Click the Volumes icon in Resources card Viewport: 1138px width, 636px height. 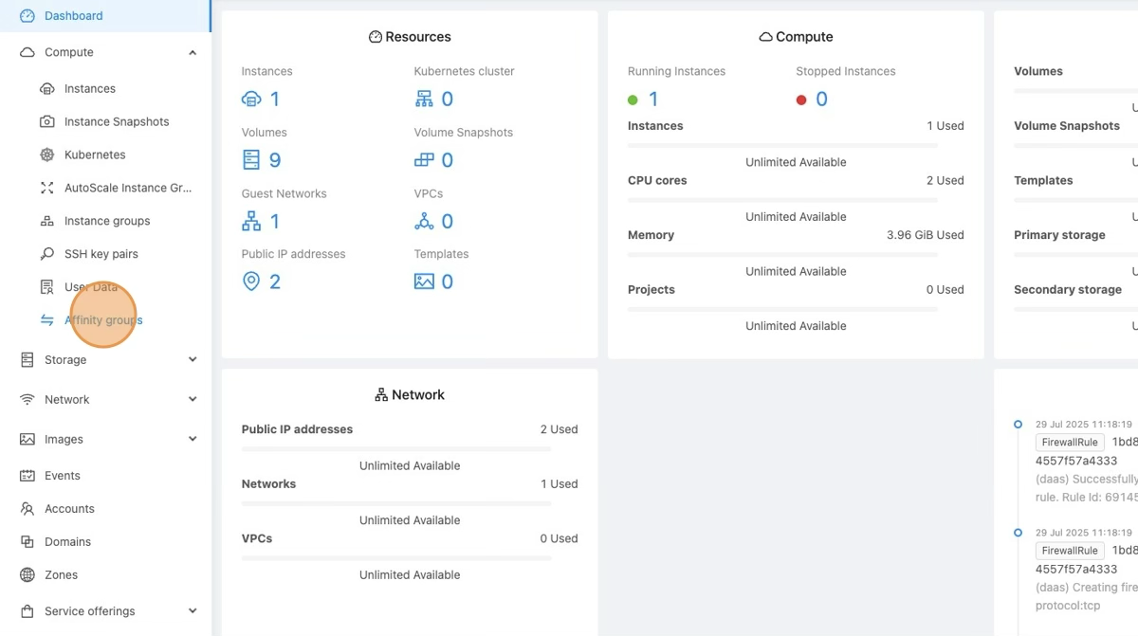[x=251, y=160]
